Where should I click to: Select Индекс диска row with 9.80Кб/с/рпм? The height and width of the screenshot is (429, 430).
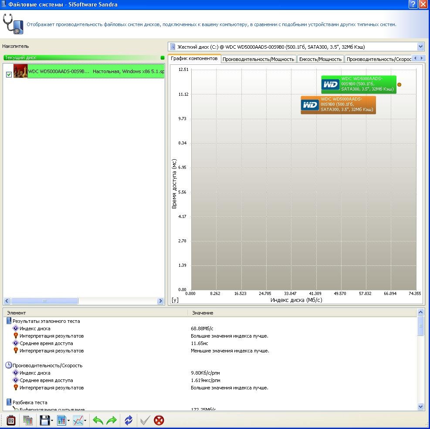[210, 373]
